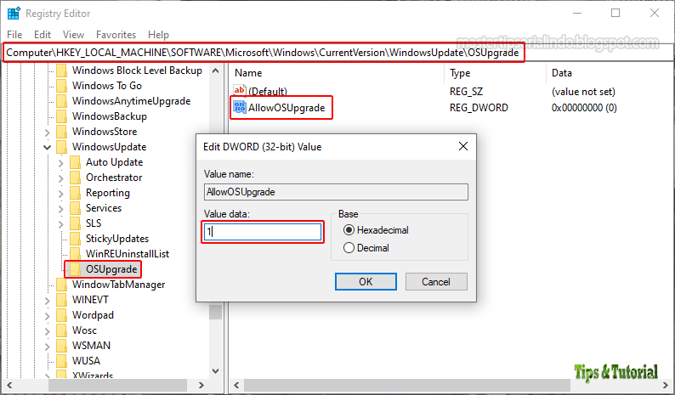Expand the Wosc tree node
This screenshot has width=675, height=395.
(48, 331)
